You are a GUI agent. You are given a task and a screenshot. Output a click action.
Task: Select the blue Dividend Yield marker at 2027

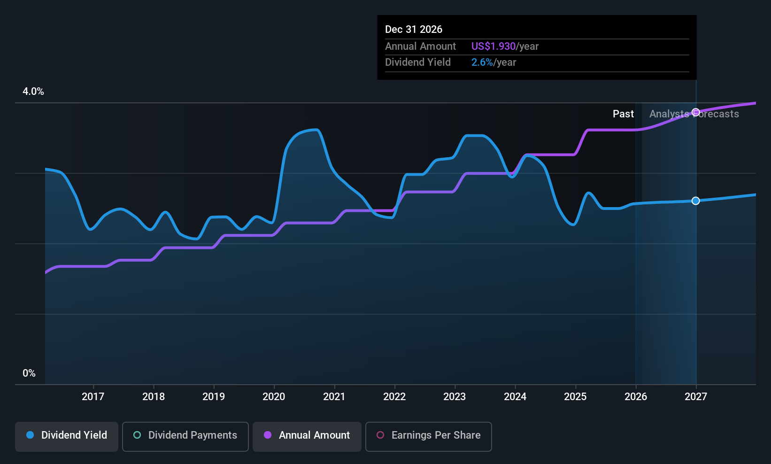pyautogui.click(x=696, y=201)
